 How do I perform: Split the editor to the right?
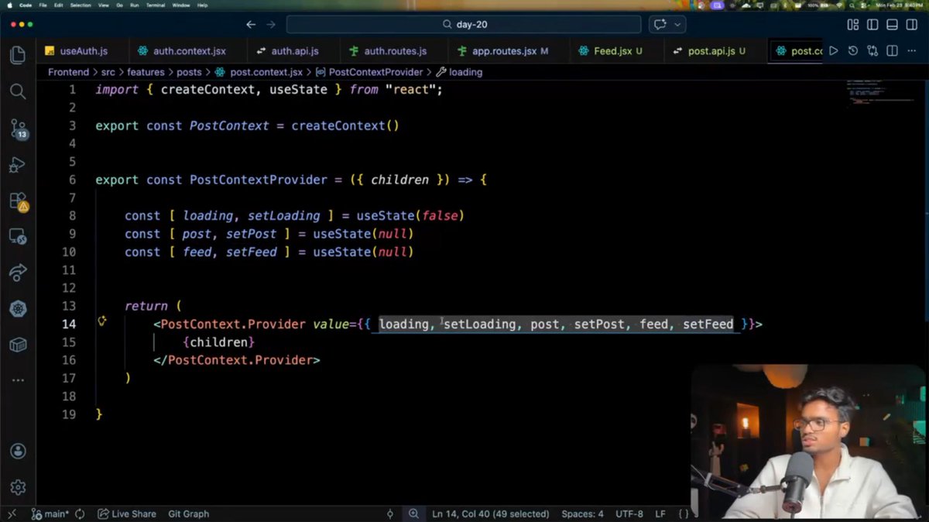[892, 51]
